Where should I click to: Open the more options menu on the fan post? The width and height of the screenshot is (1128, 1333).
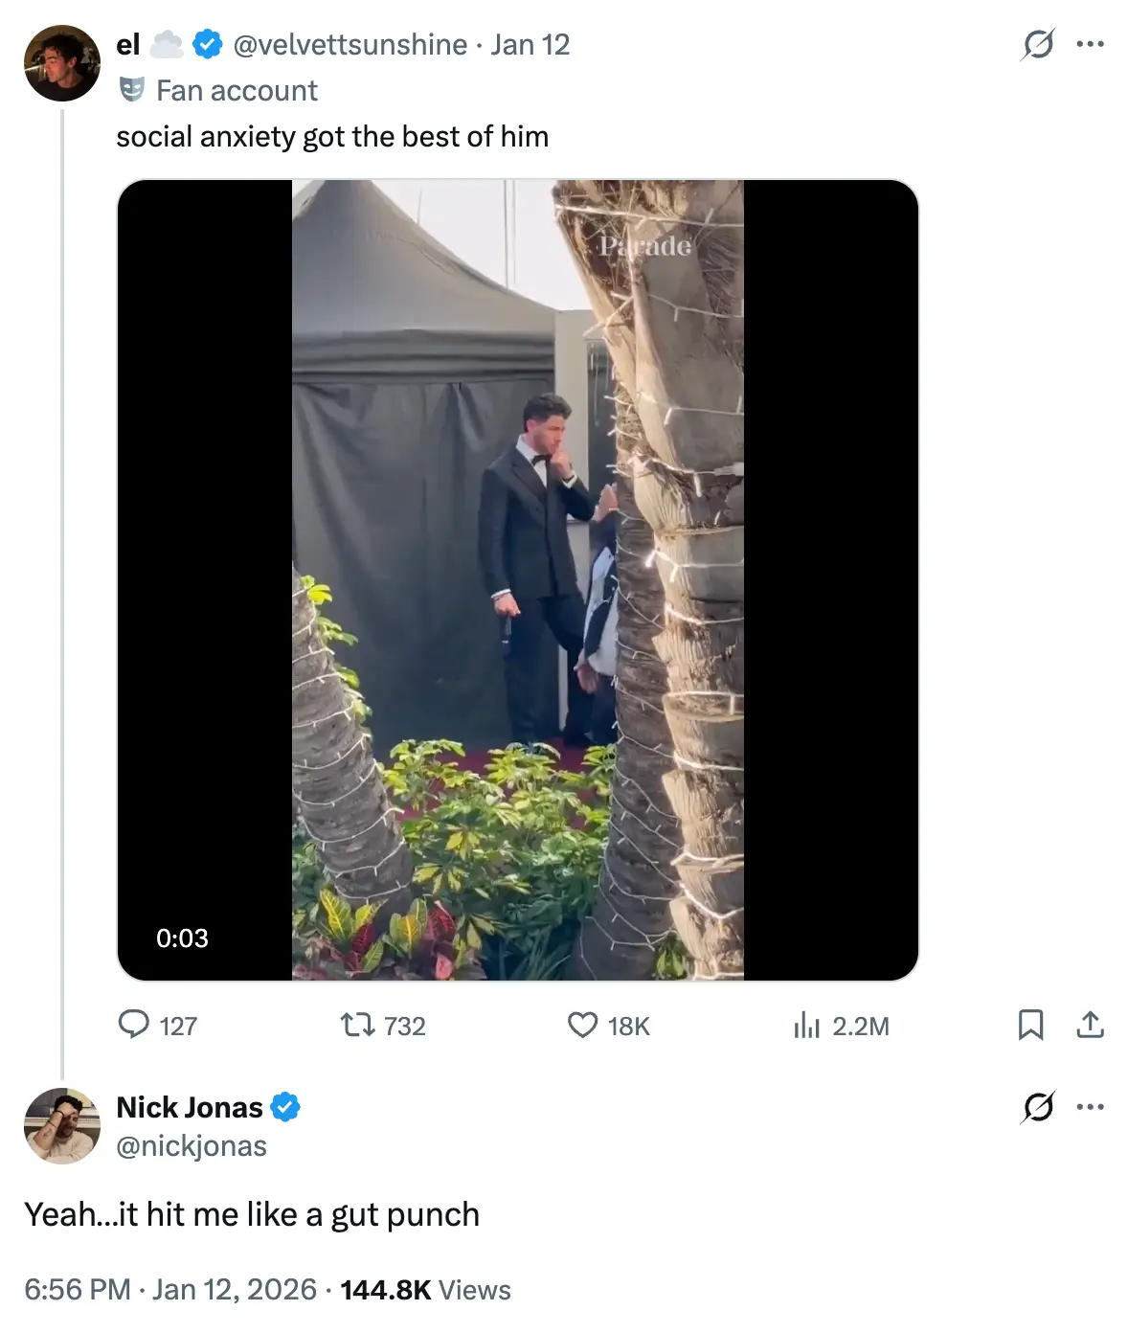[1091, 44]
